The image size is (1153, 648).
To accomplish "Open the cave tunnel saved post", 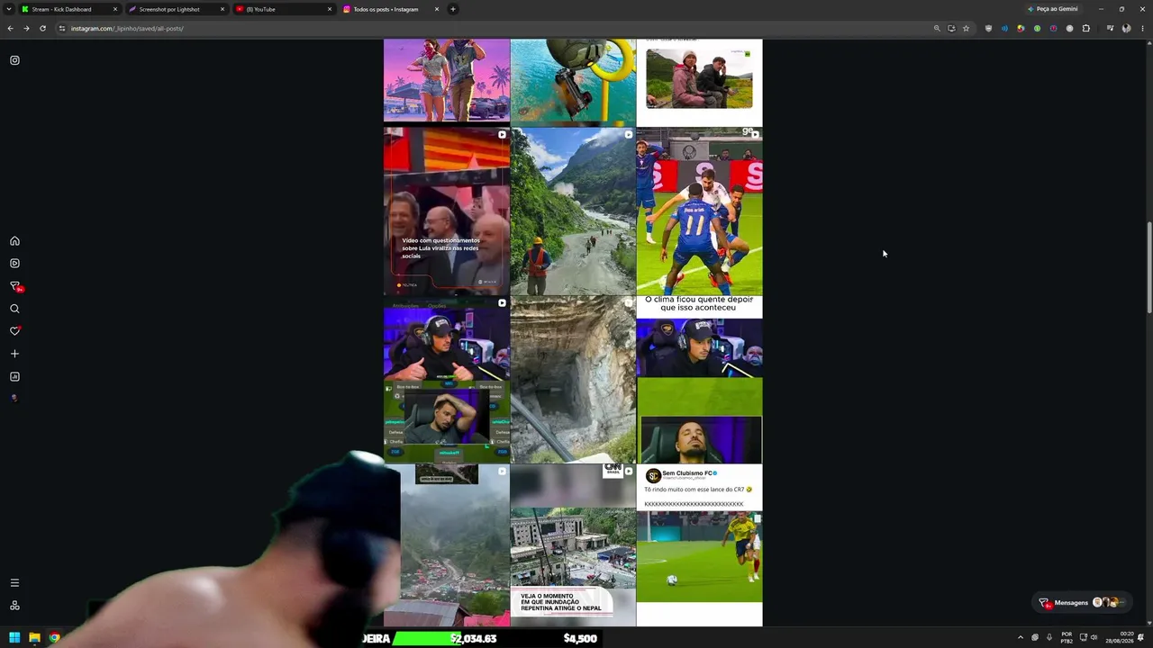I will pyautogui.click(x=573, y=380).
